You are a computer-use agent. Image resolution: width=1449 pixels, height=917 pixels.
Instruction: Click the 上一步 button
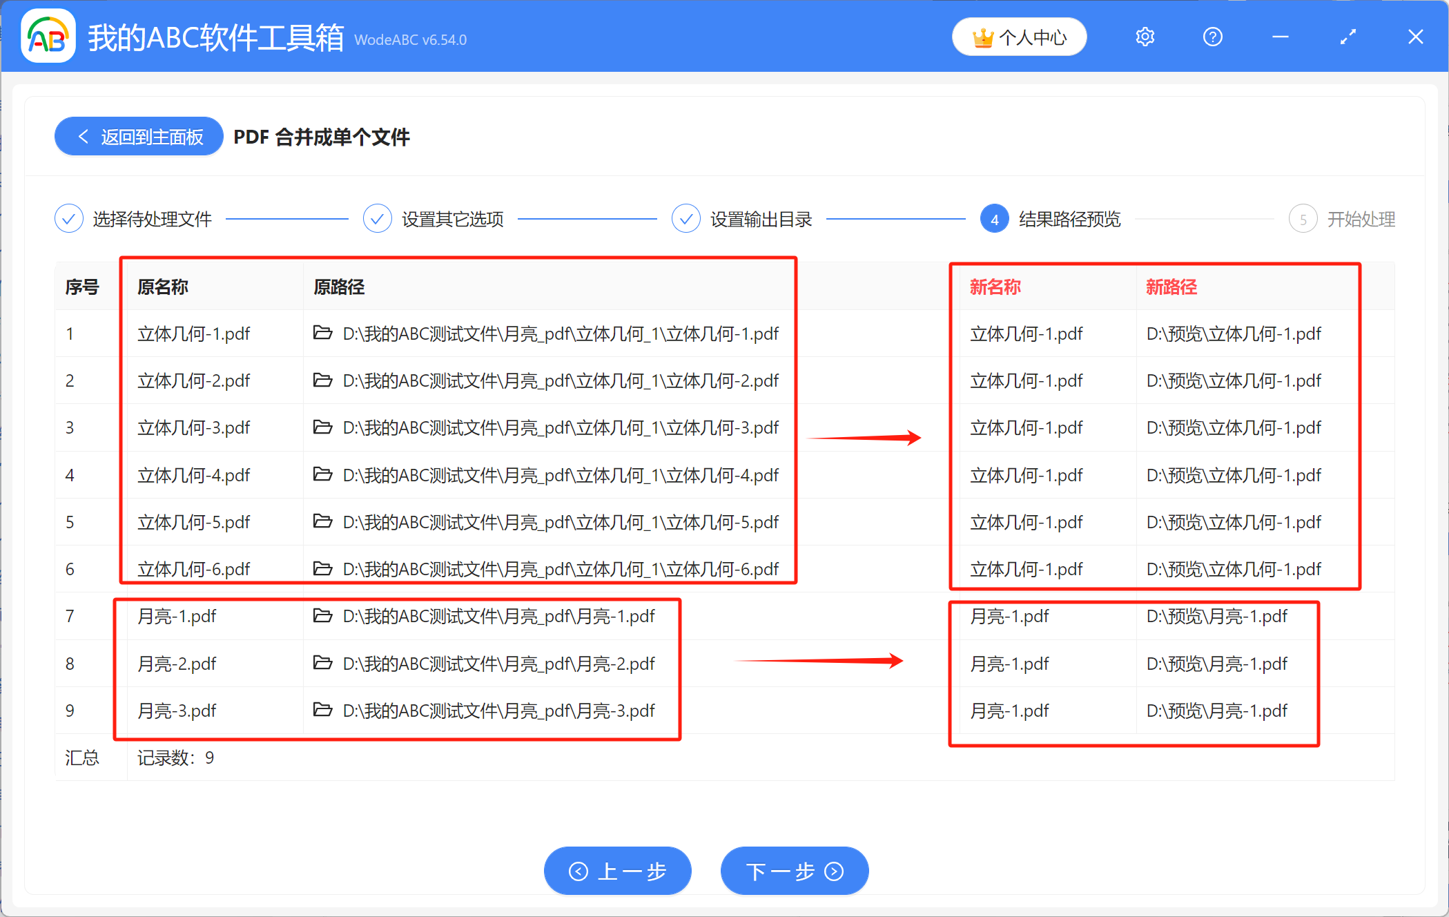(x=618, y=871)
